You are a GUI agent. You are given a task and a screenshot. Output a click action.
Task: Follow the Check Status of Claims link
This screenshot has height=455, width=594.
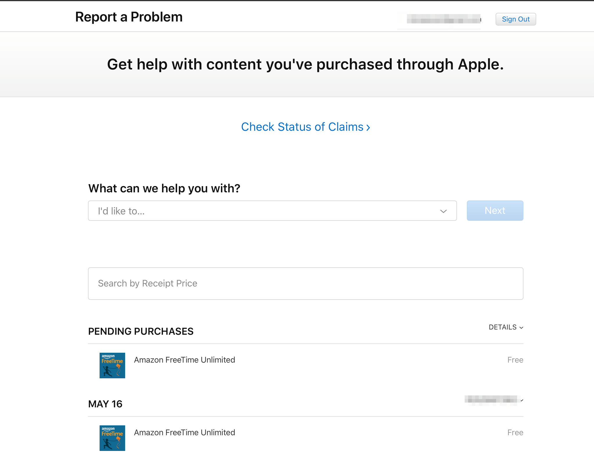click(305, 127)
